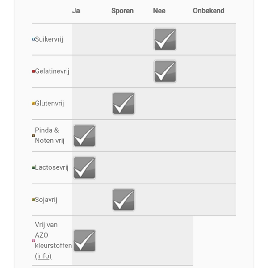Click the red Gelatinevrij icon
The height and width of the screenshot is (268, 268).
[33, 71]
